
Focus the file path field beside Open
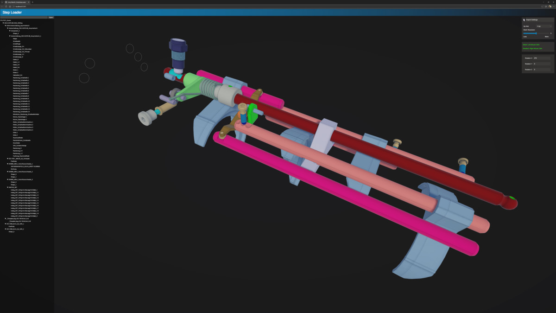coord(24,17)
